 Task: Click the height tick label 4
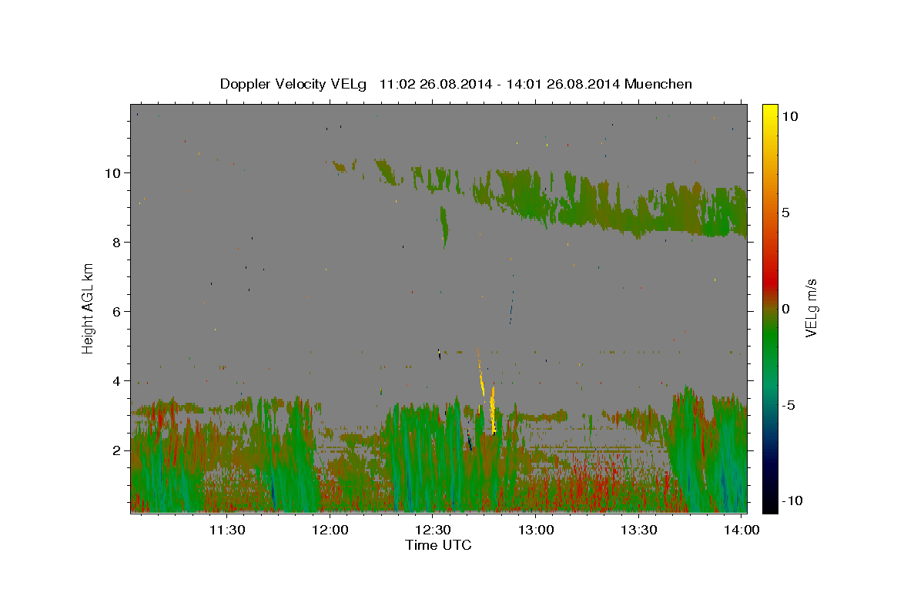point(117,381)
